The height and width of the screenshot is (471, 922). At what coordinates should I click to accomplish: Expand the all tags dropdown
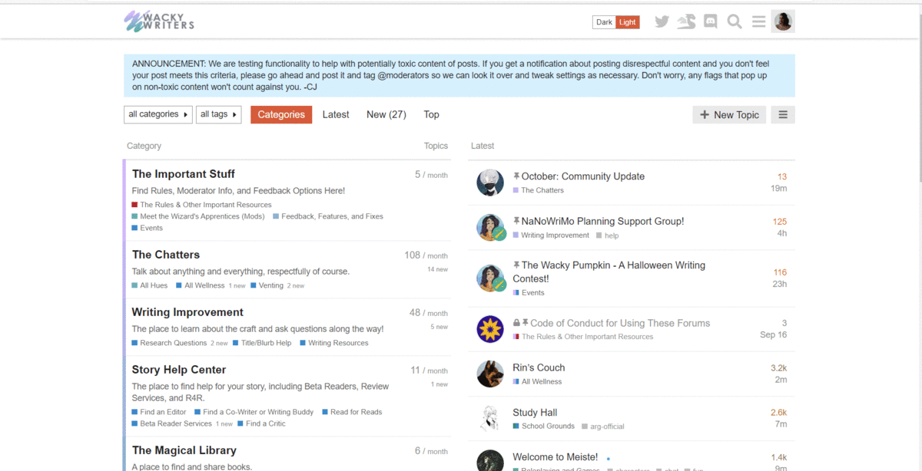coord(218,114)
